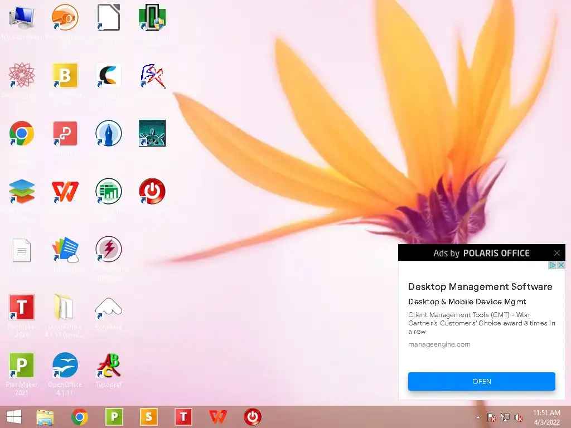
Task: Click the Windows Start button
Action: tap(14, 417)
